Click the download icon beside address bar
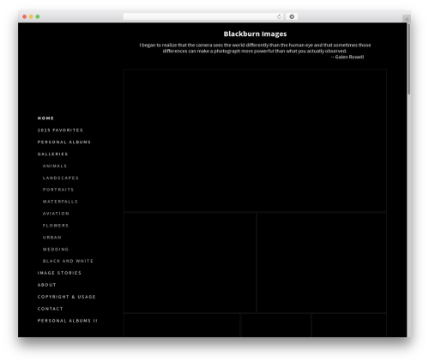 click(292, 16)
